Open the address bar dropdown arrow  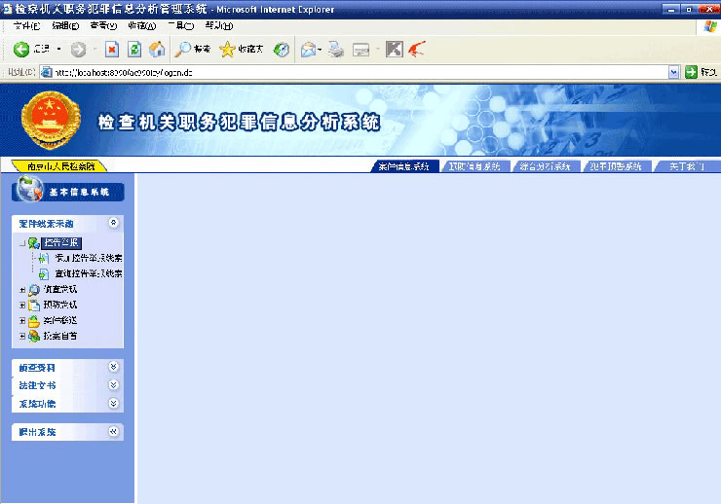tap(673, 72)
